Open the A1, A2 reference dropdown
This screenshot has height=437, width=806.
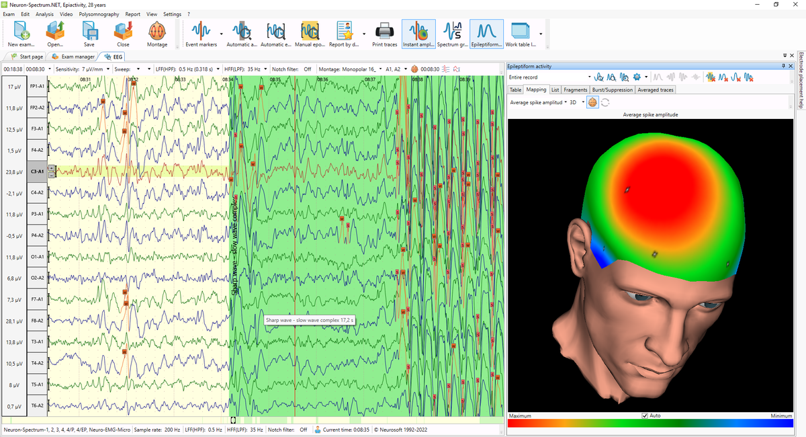point(405,69)
